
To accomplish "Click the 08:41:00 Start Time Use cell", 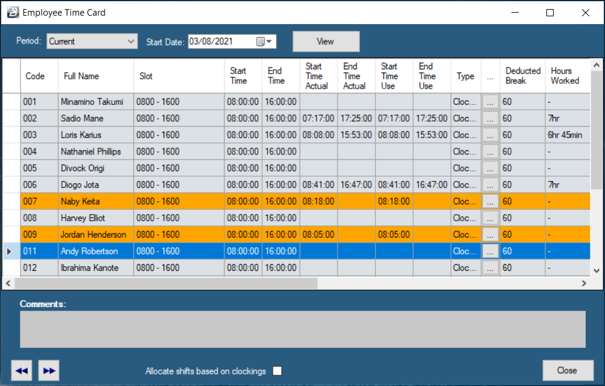I will pos(394,185).
